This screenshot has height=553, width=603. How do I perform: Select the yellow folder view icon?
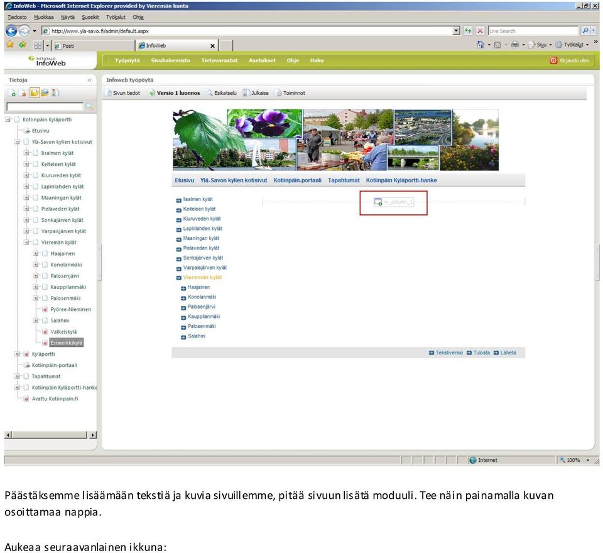tap(35, 93)
